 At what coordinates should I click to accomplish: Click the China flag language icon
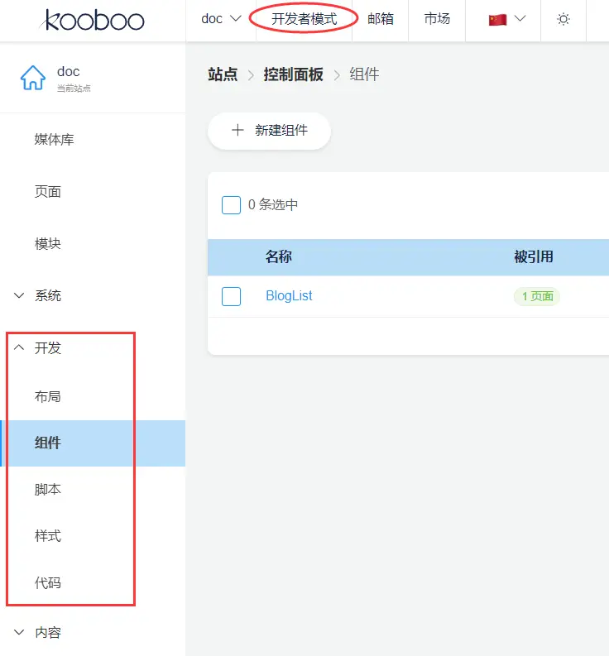497,19
